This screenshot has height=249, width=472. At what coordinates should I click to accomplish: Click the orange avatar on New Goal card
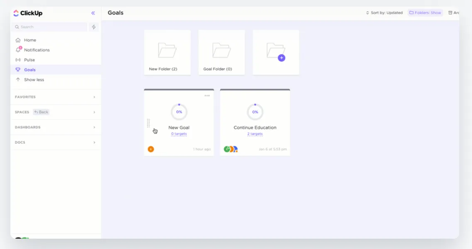(151, 149)
